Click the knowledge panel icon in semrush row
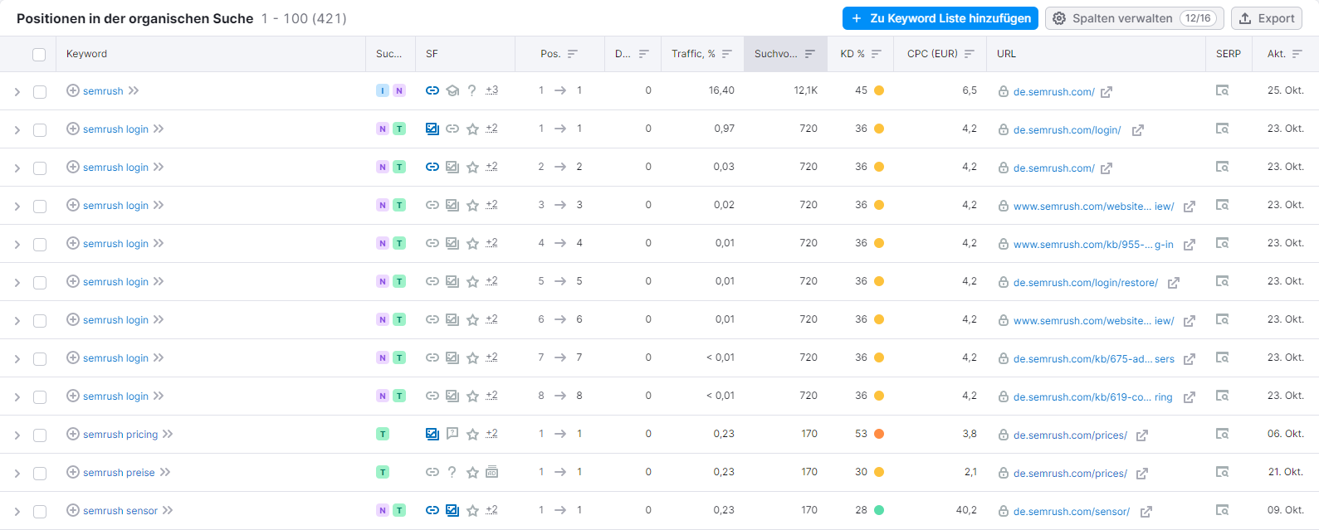 (452, 90)
